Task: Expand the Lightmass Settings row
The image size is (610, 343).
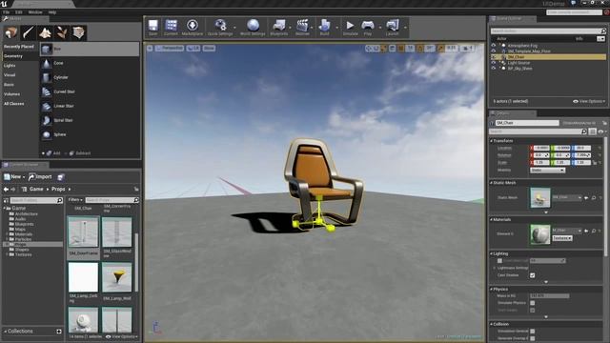Action: tap(495, 268)
